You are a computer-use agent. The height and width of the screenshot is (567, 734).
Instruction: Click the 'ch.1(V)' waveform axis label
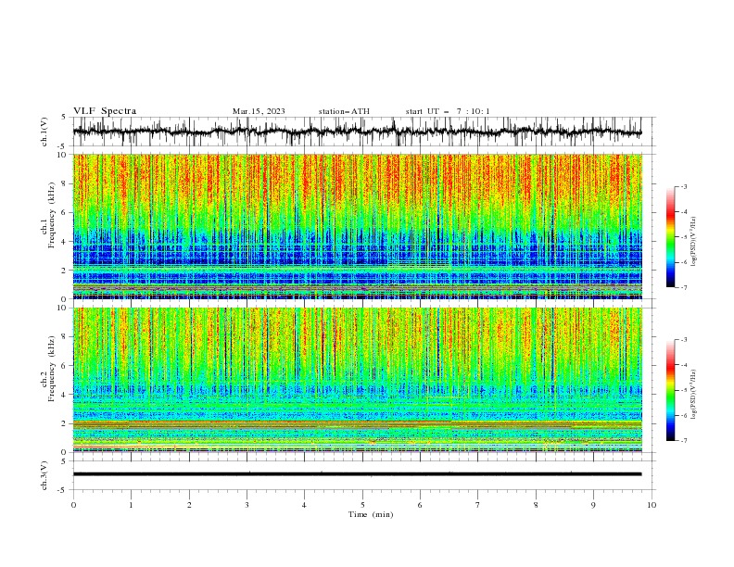click(44, 132)
